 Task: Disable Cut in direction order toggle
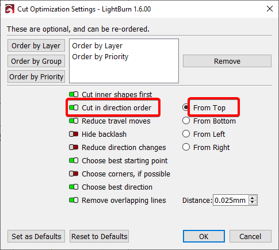(x=74, y=107)
